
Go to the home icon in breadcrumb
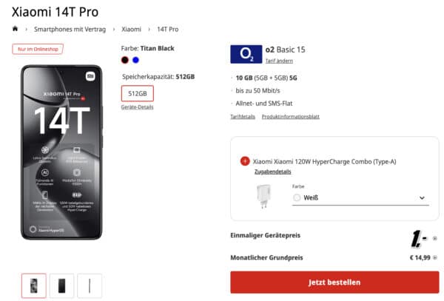pos(15,29)
